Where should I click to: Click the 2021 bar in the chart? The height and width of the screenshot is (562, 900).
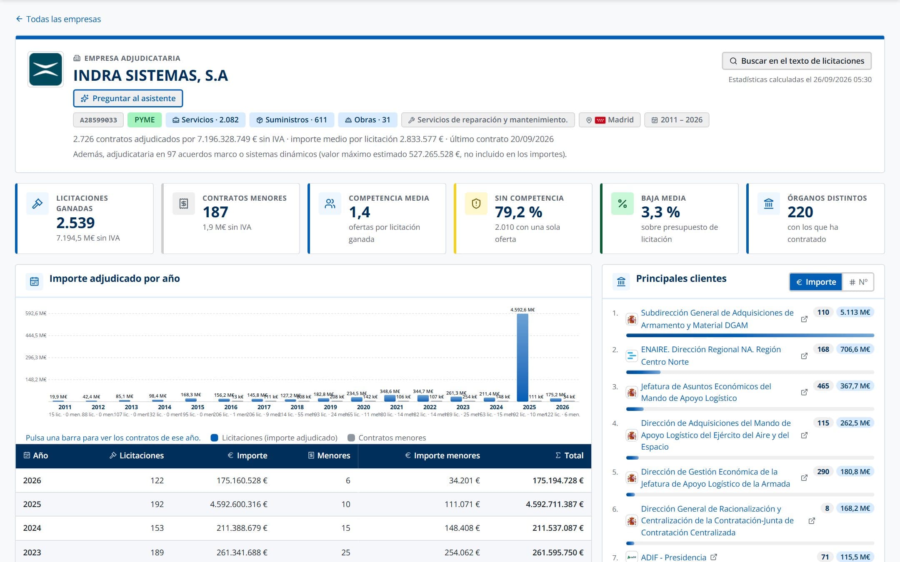tap(390, 398)
